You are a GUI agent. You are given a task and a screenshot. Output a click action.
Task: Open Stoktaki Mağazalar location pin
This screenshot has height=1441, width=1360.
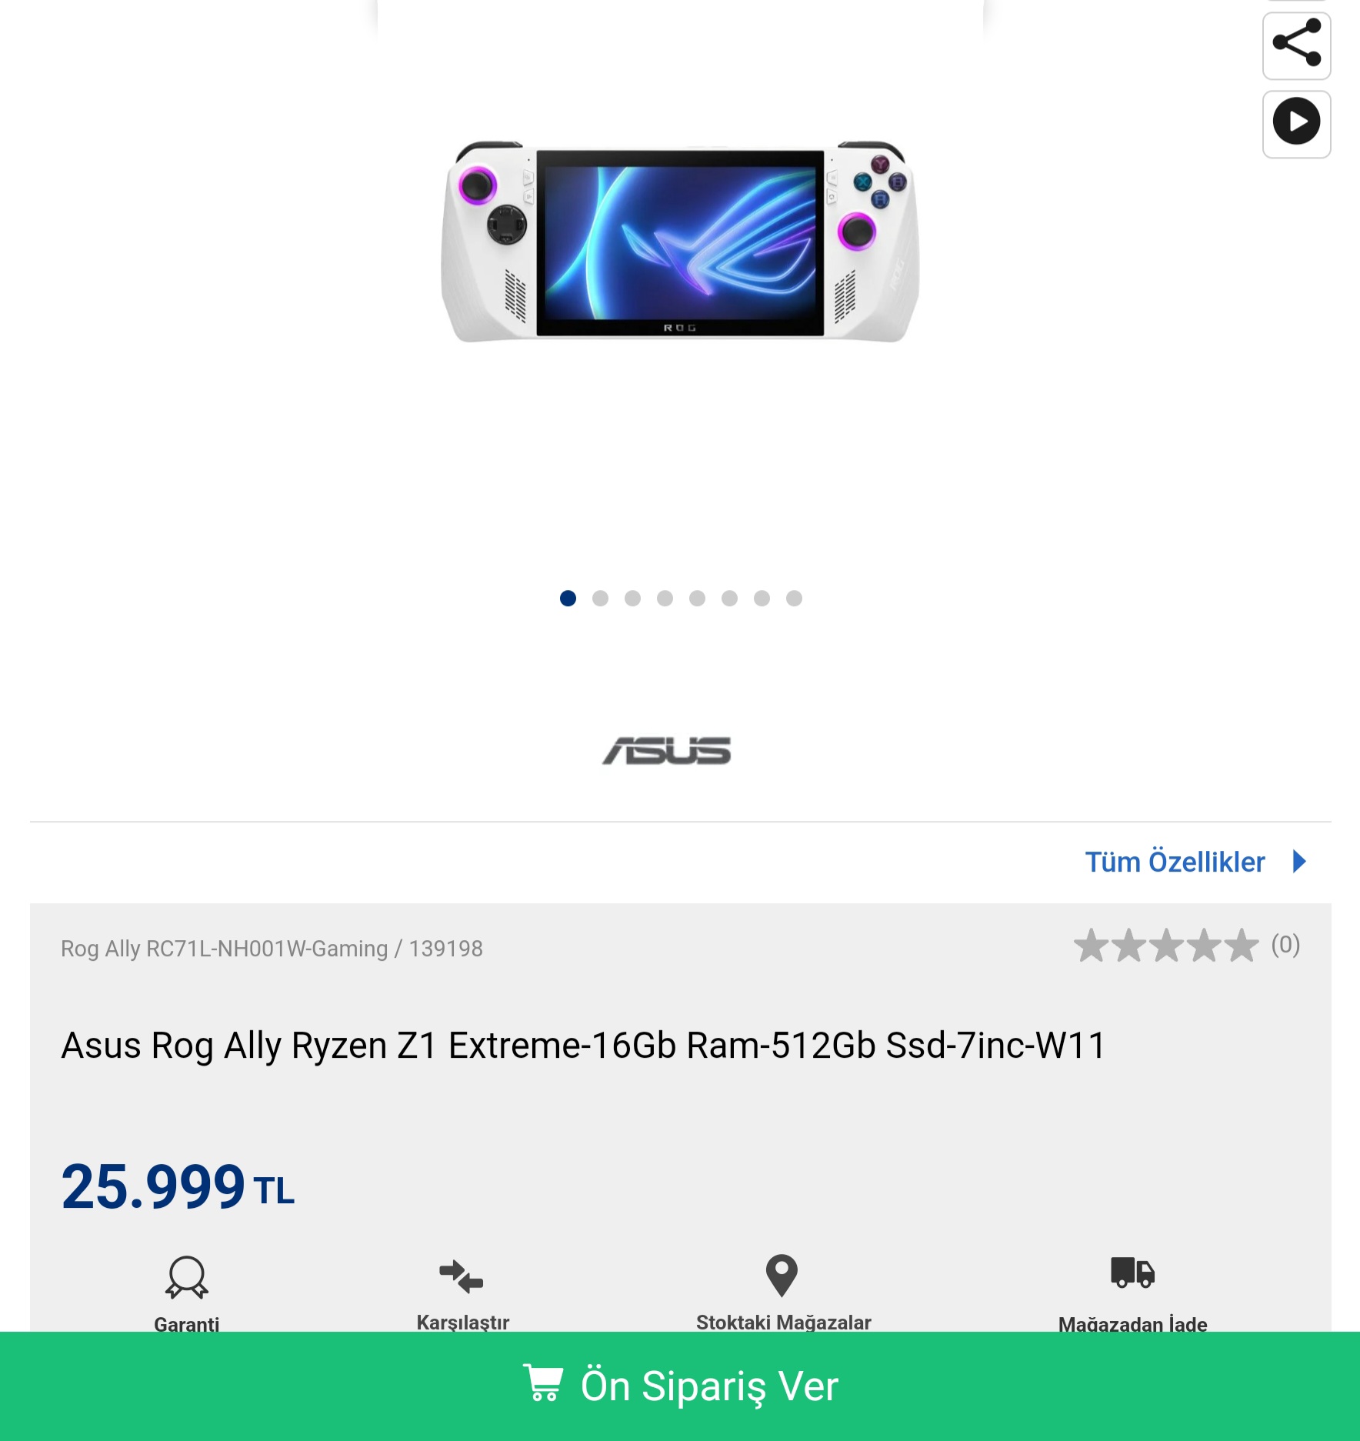point(782,1275)
